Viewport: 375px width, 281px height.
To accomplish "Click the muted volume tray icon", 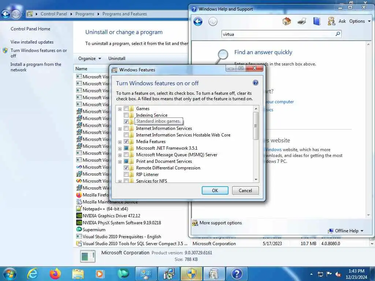I will click(x=338, y=274).
